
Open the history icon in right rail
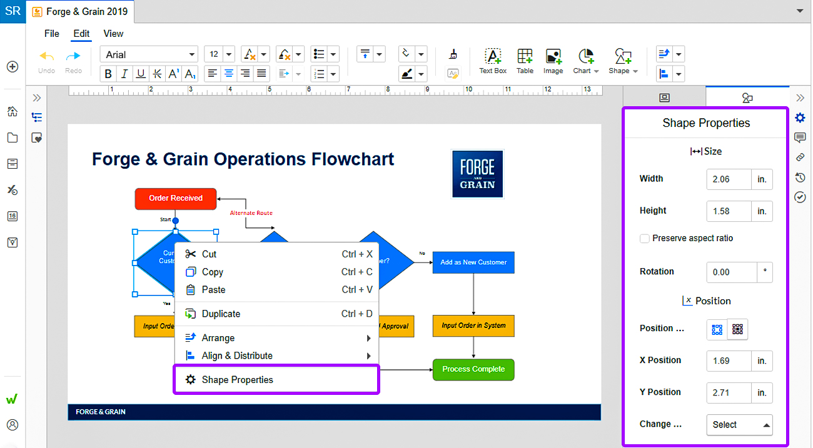(800, 177)
